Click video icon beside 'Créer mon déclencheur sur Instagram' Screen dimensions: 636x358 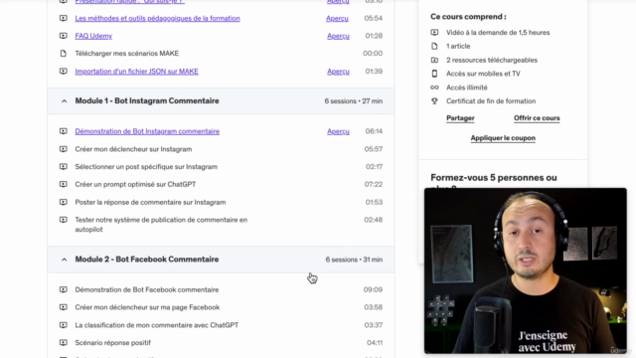click(x=64, y=149)
